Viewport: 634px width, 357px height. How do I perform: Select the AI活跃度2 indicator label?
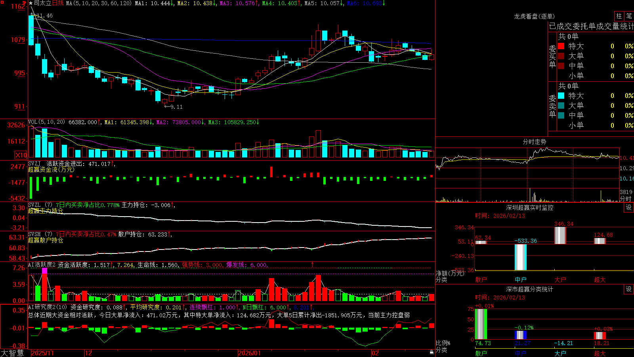coord(42,265)
